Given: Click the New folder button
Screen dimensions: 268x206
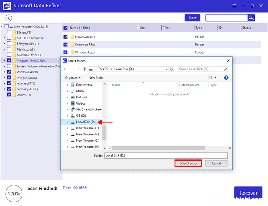Looking at the screenshot, I should (x=96, y=78).
